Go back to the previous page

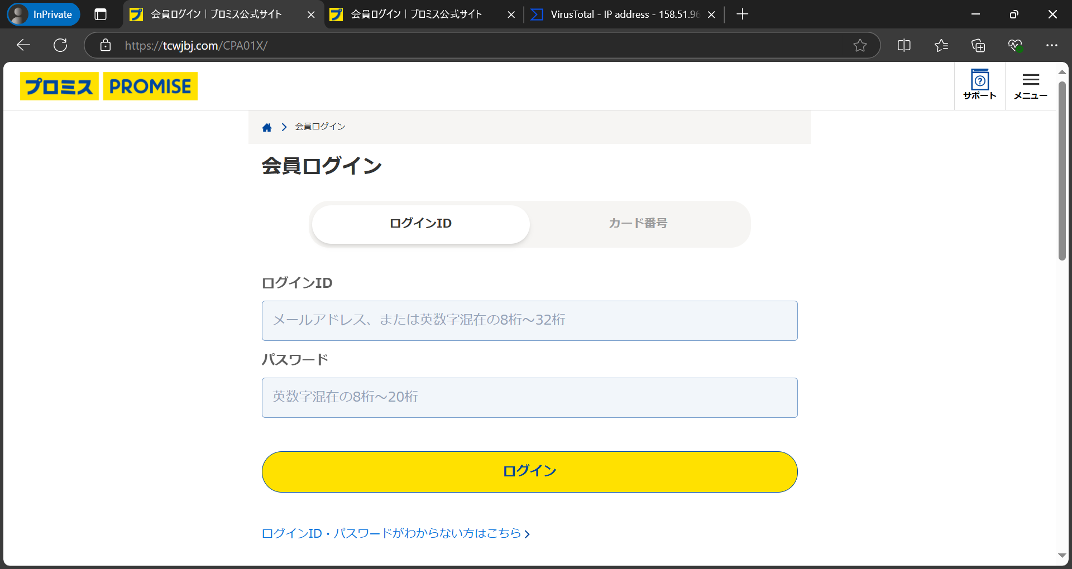click(23, 45)
